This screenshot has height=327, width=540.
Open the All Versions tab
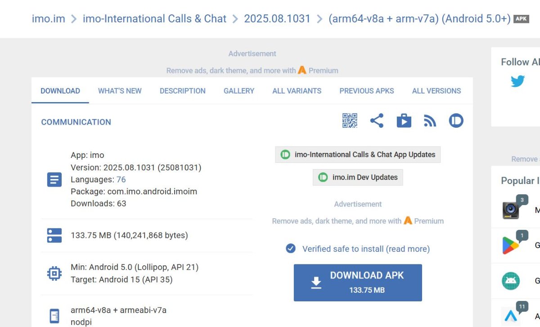pos(436,91)
